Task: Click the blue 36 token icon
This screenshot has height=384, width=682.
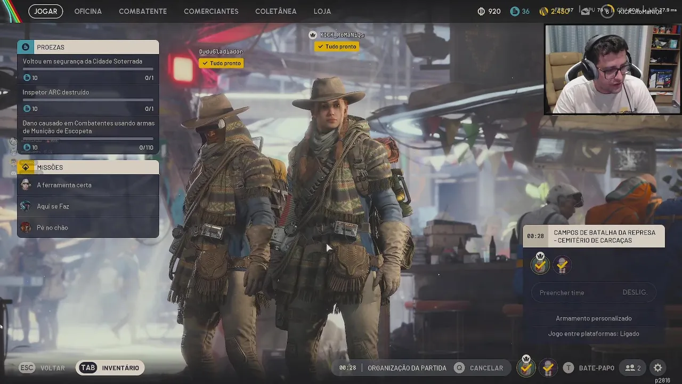Action: coord(514,11)
